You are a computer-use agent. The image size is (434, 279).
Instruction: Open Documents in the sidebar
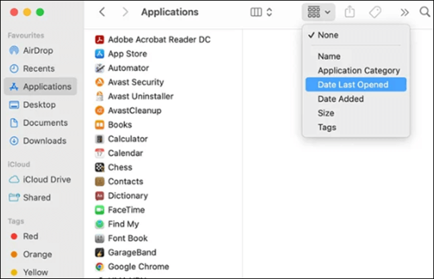(41, 123)
